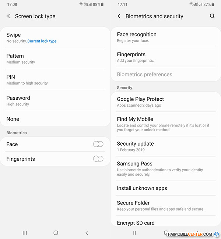Turn on the Fingerprints toggle
Screen dimensions: 221x239
[x=98, y=159]
